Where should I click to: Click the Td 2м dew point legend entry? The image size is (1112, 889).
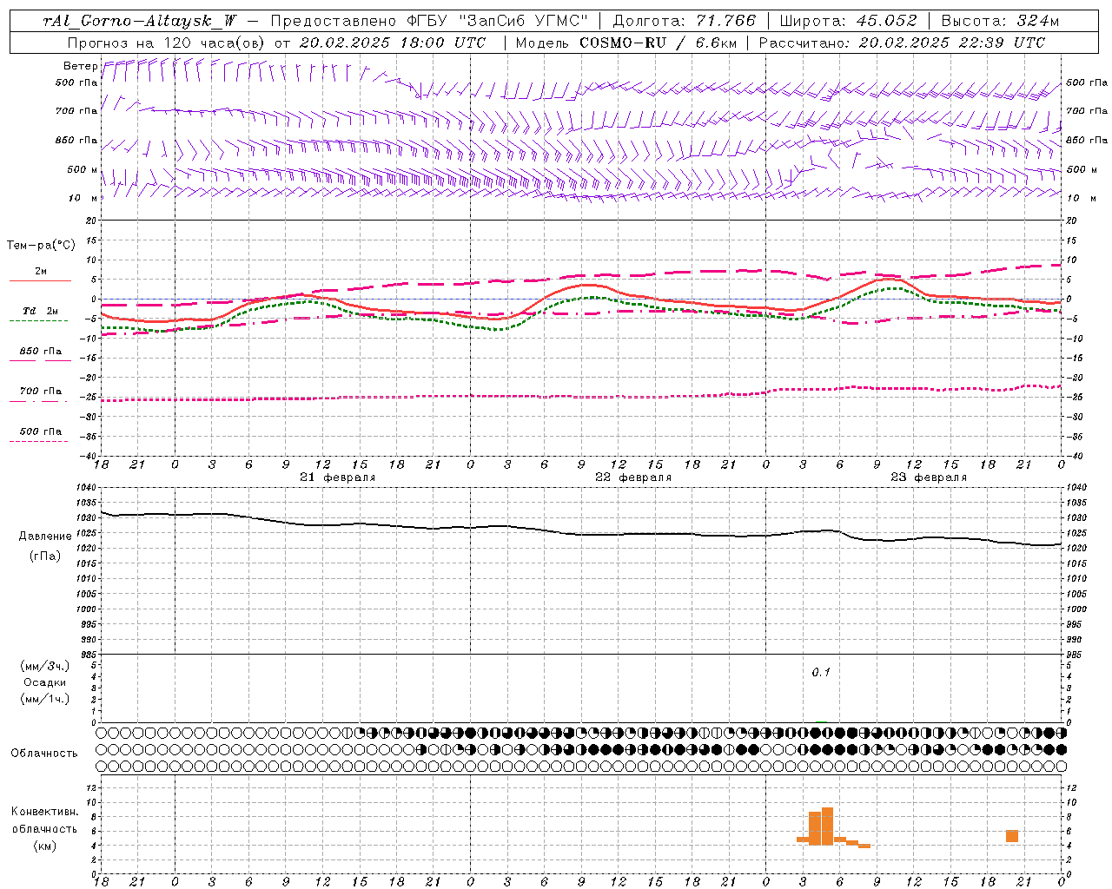[40, 313]
